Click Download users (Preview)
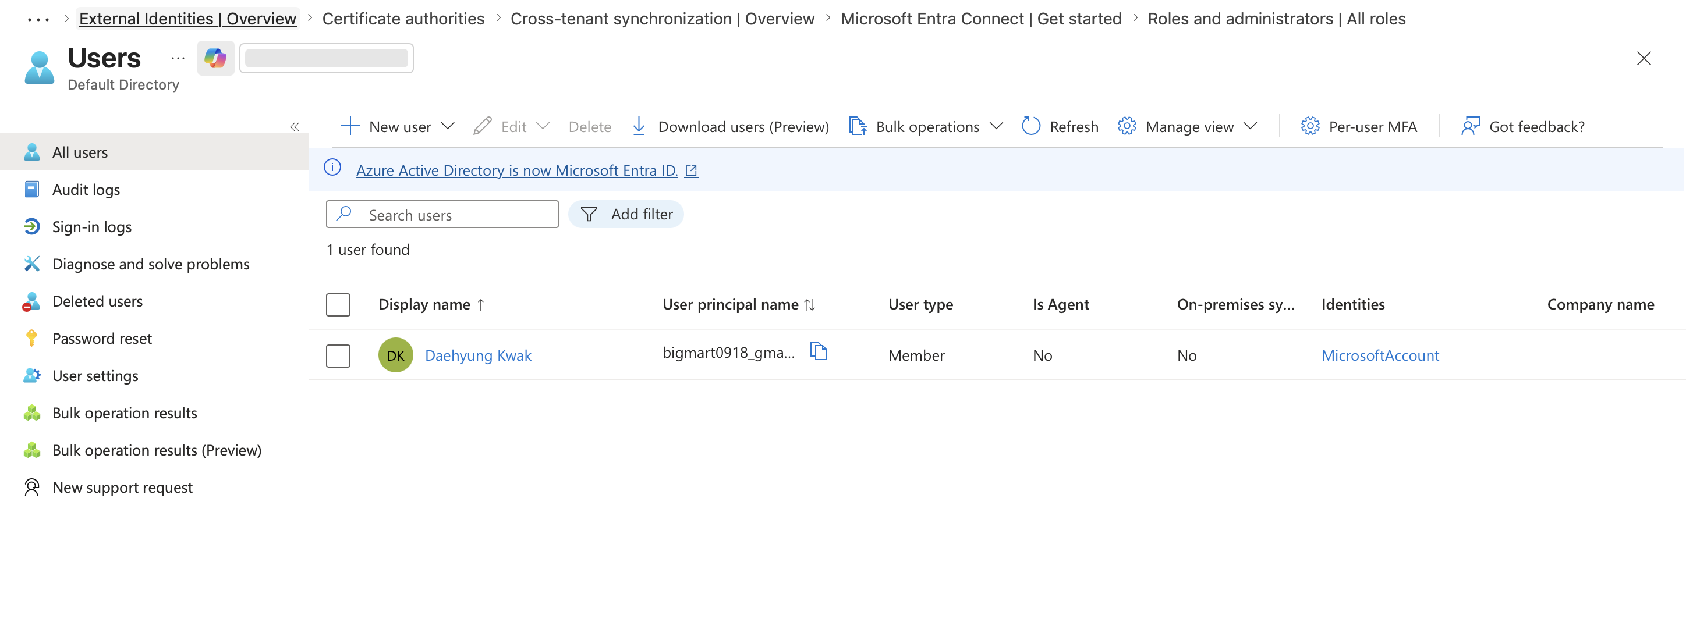The width and height of the screenshot is (1686, 633). [731, 127]
